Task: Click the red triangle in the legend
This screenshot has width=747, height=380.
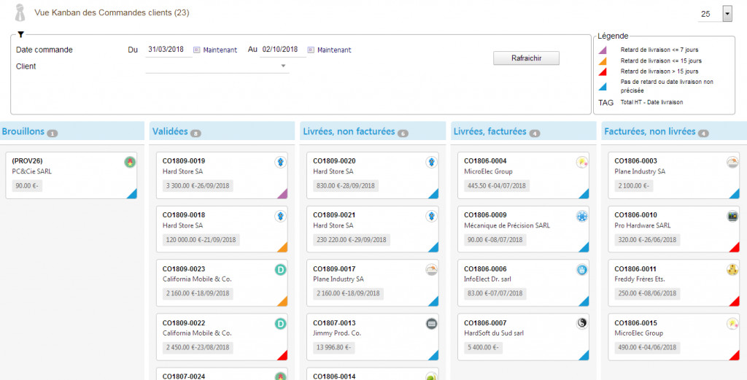Action: tap(603, 71)
